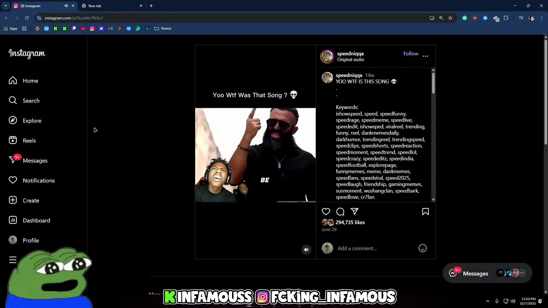
Task: Open post options three-dot menu
Action: pos(426,56)
